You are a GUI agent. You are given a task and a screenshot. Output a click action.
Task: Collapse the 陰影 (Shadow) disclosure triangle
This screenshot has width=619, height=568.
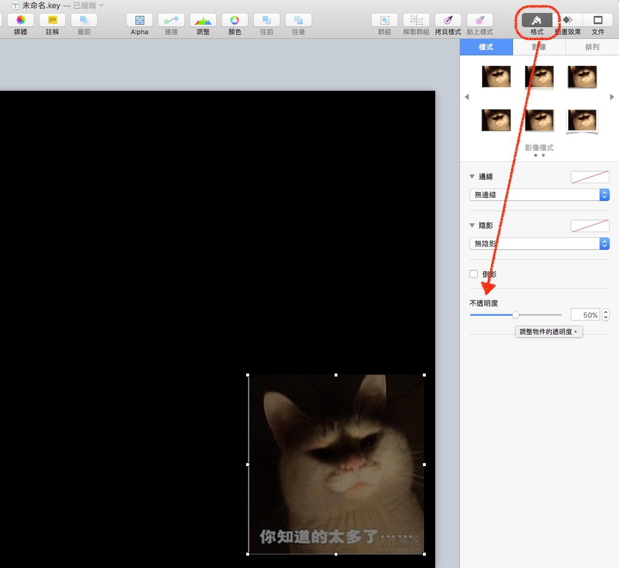click(x=472, y=226)
